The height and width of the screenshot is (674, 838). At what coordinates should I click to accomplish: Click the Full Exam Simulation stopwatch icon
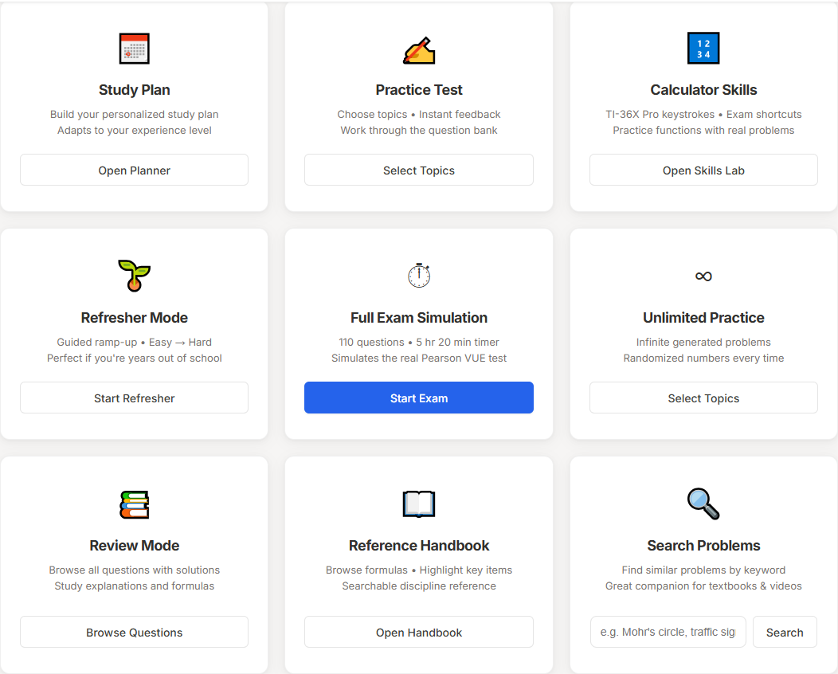pyautogui.click(x=419, y=276)
